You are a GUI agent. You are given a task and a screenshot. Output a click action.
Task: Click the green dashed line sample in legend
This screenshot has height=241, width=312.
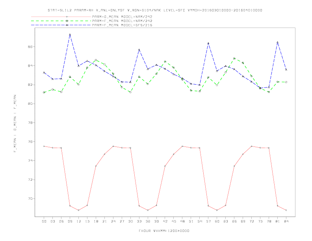61,21
